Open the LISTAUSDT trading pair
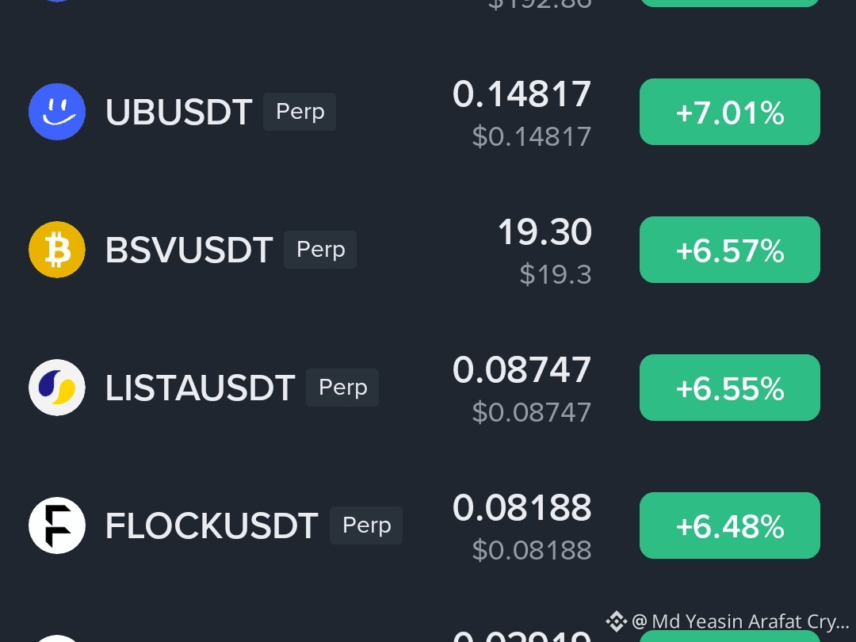The image size is (856, 642). click(201, 388)
